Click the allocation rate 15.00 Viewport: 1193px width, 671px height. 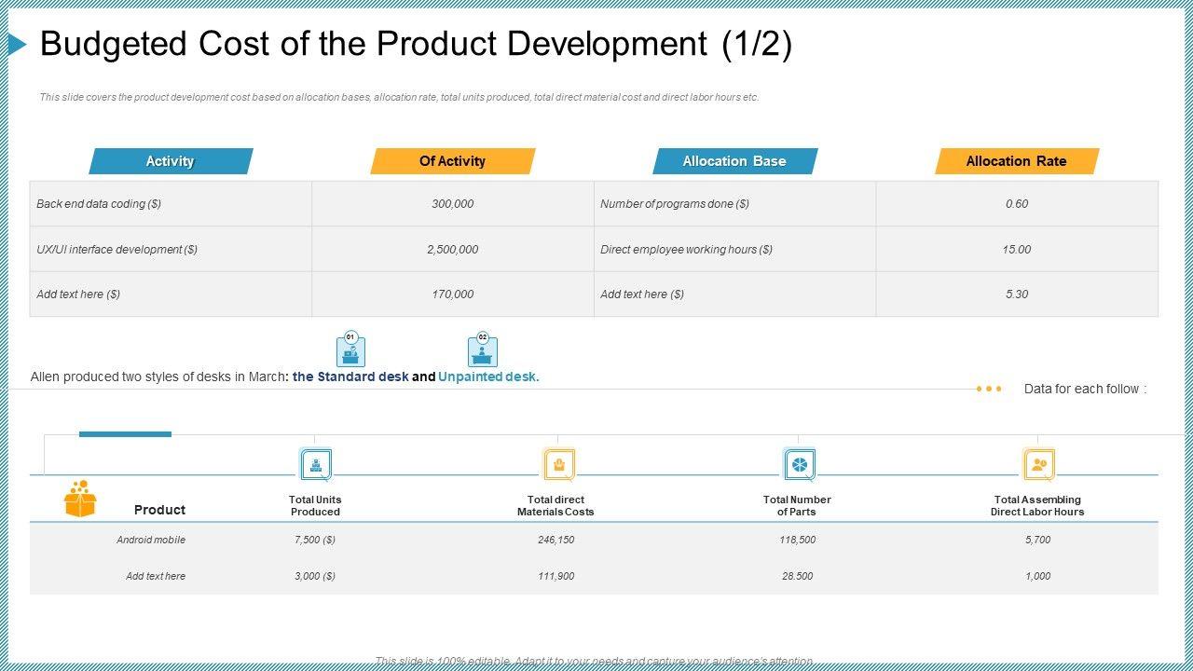1017,250
